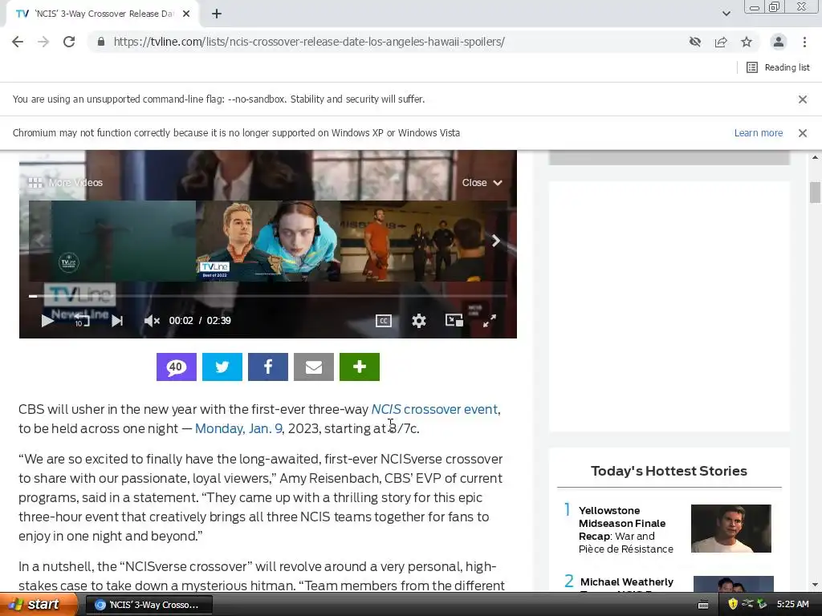Viewport: 822px width, 616px height.
Task: Open the Monday, Jan. 9 link
Action: pyautogui.click(x=238, y=428)
